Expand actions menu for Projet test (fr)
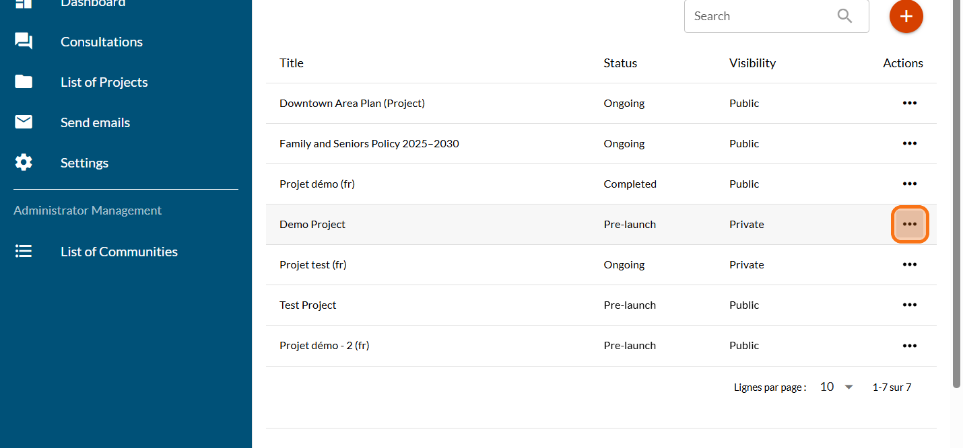Screen dimensions: 963x448 (910, 264)
